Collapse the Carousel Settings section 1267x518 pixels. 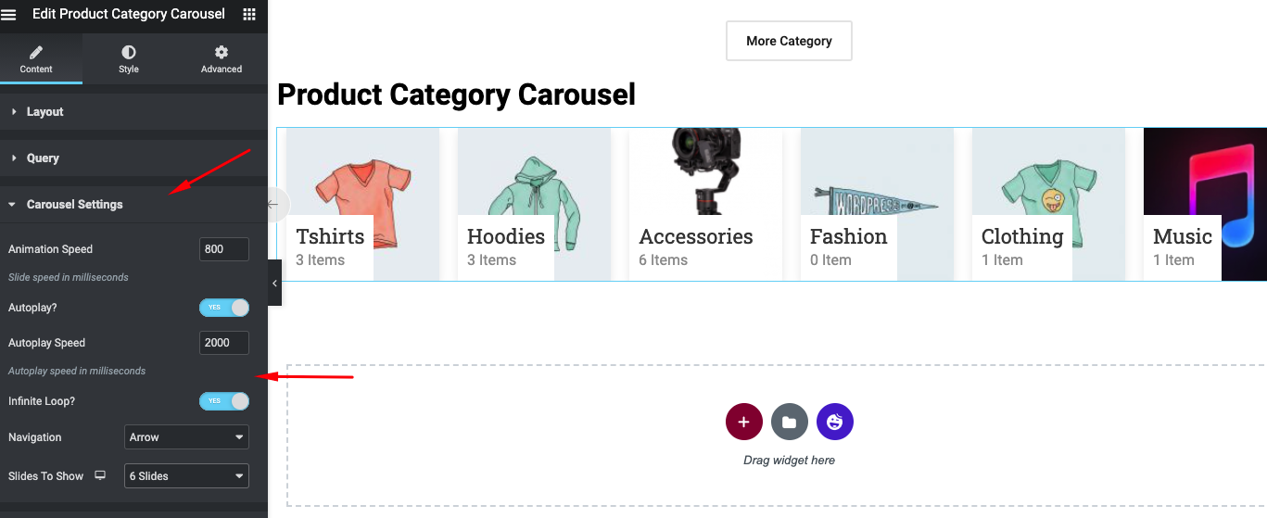74,205
